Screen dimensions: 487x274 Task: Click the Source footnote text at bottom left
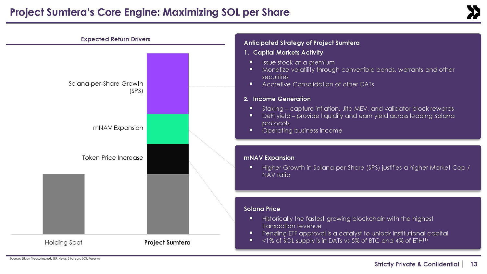[55, 259]
